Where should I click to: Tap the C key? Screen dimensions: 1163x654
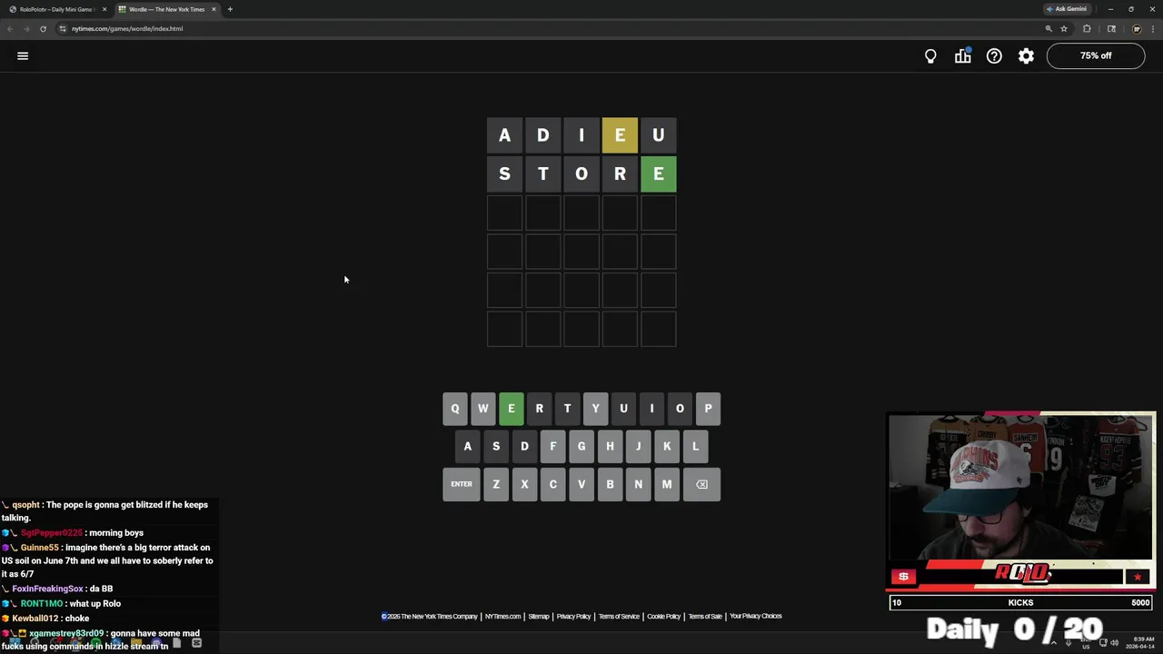pyautogui.click(x=553, y=484)
